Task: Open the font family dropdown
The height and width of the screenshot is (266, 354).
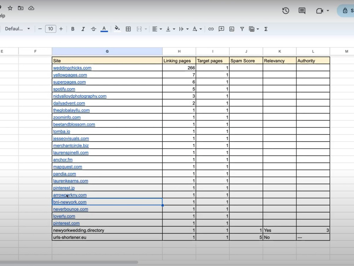Action: [18, 29]
